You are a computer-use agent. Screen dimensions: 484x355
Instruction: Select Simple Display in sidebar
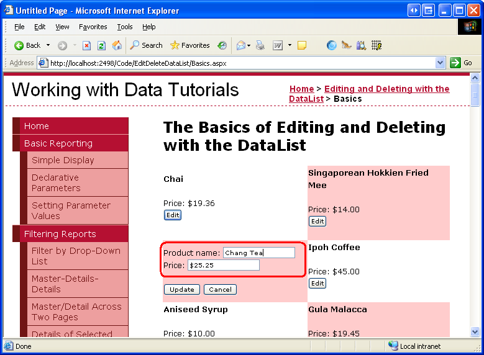pos(63,160)
